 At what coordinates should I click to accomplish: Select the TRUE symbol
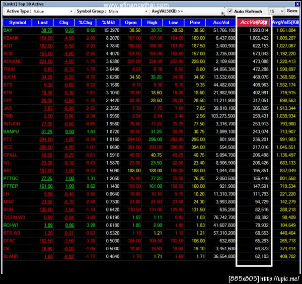click(x=9, y=69)
